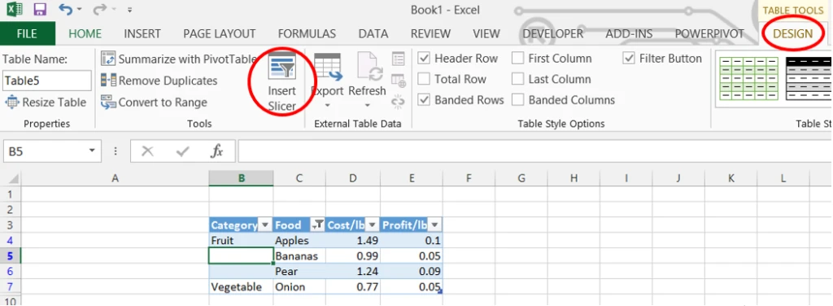Screen dimensions: 833x306
Task: Switch to the INSERT tab
Action: pyautogui.click(x=142, y=33)
